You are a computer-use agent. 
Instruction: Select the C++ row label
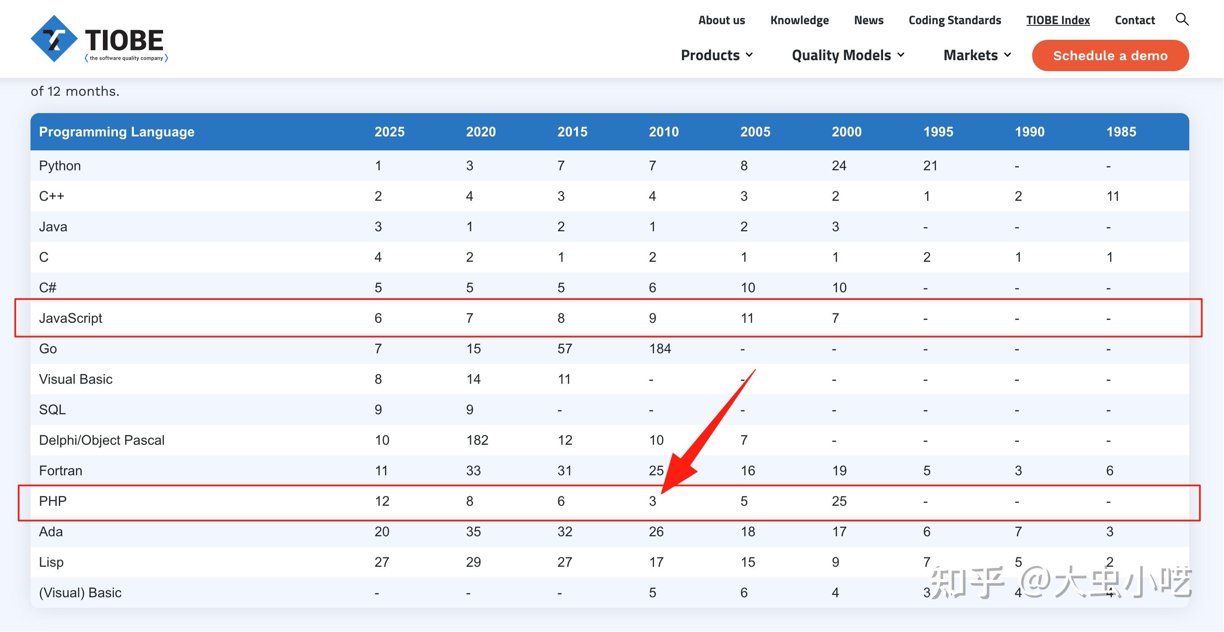point(51,196)
